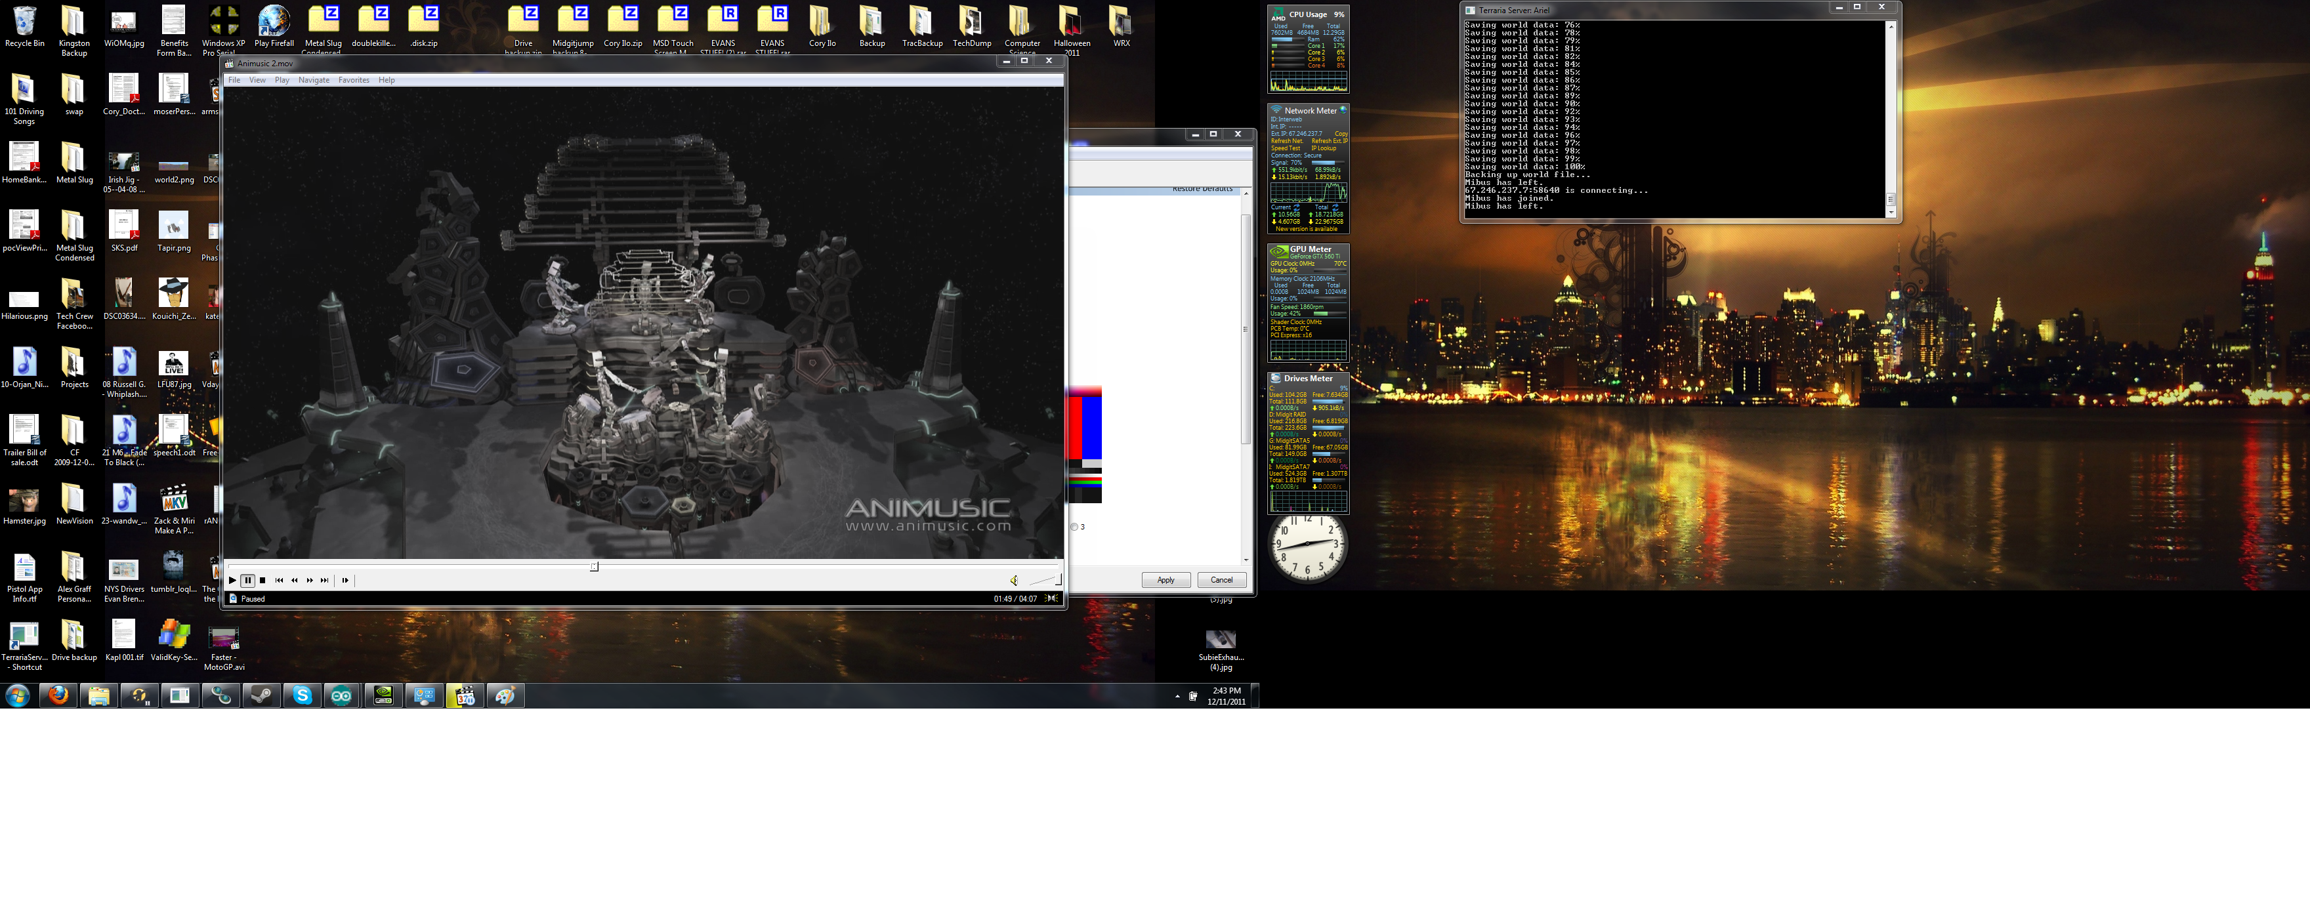Select the SKS.pdf desktop file

124,231
